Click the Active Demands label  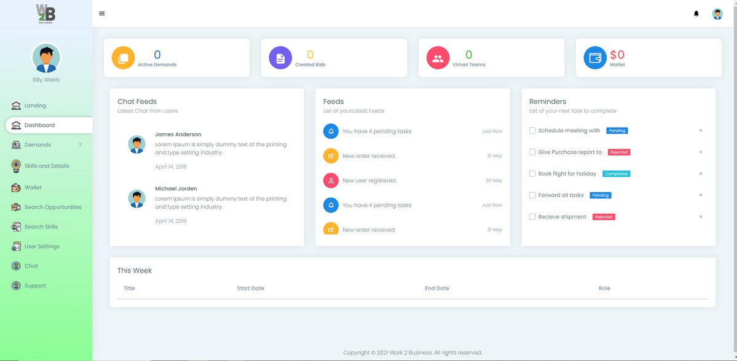[157, 64]
